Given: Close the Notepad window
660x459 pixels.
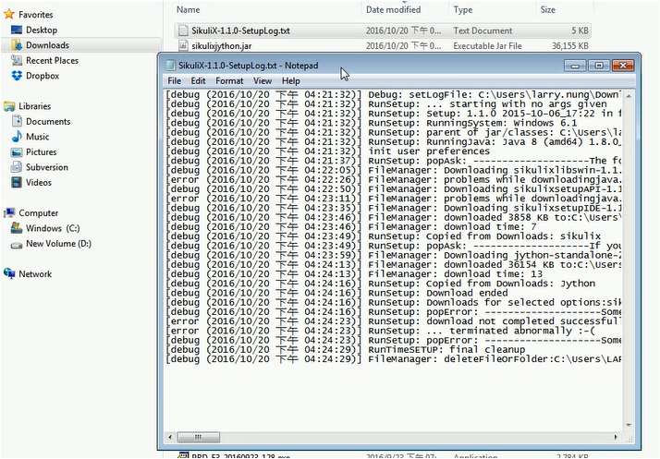Looking at the screenshot, I should tap(623, 66).
